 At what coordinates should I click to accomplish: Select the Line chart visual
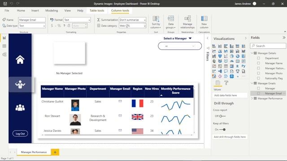[x=214, y=51]
